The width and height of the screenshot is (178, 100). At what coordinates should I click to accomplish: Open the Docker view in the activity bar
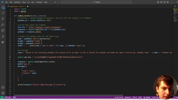pos(3,42)
